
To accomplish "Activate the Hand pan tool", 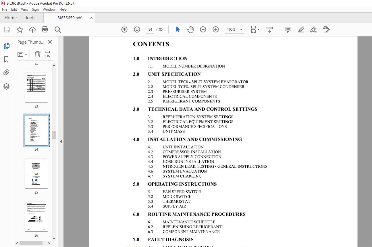I will click(190, 30).
